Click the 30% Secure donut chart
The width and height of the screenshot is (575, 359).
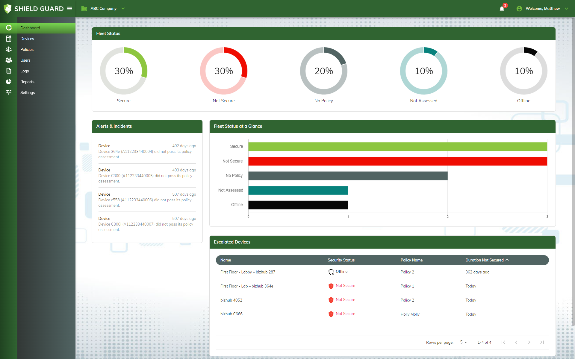pyautogui.click(x=123, y=71)
